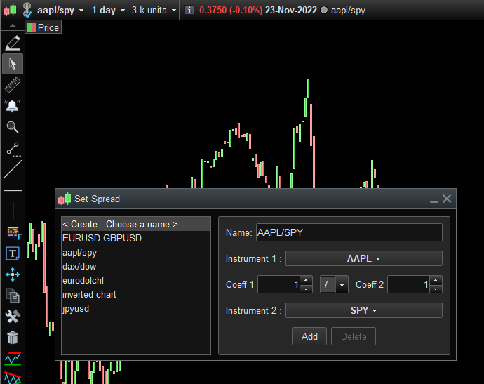The image size is (484, 384).
Task: Click the Coeff 1 value field
Action: point(278,284)
